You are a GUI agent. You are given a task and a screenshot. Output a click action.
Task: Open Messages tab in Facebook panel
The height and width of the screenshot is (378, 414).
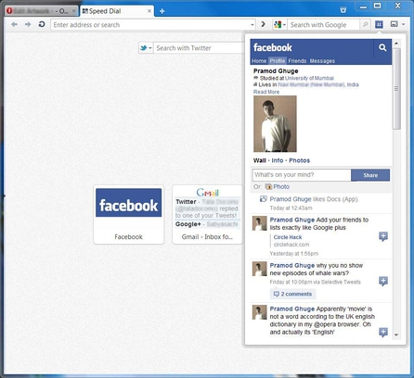[x=322, y=61]
